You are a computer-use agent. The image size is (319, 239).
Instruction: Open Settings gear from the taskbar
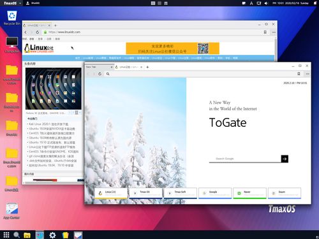pos(52,235)
